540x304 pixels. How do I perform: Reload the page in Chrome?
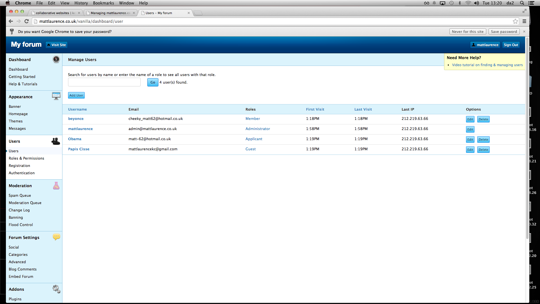(27, 21)
